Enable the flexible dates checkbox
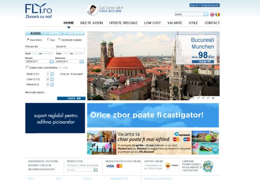The height and width of the screenshot is (181, 260). click(27, 67)
